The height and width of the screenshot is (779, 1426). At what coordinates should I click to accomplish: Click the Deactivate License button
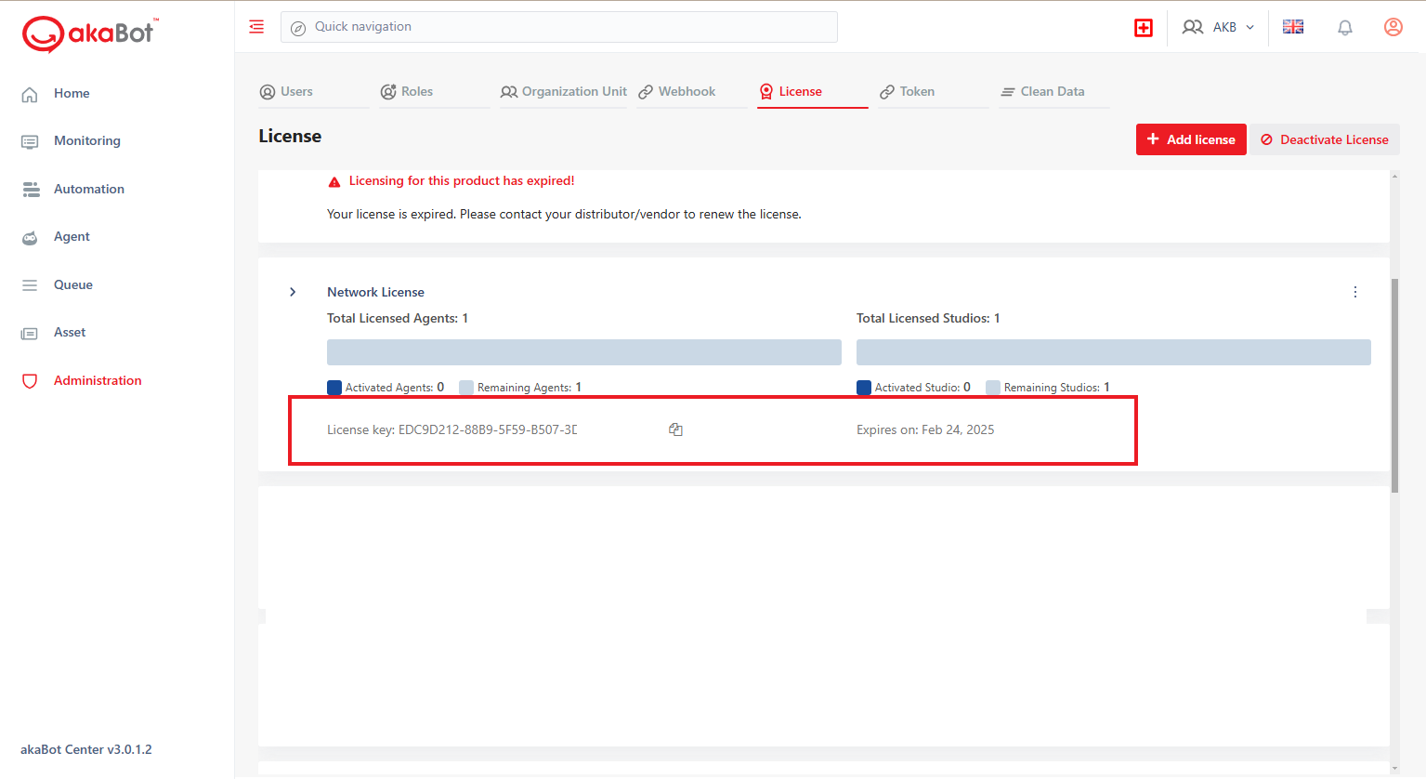[1325, 139]
